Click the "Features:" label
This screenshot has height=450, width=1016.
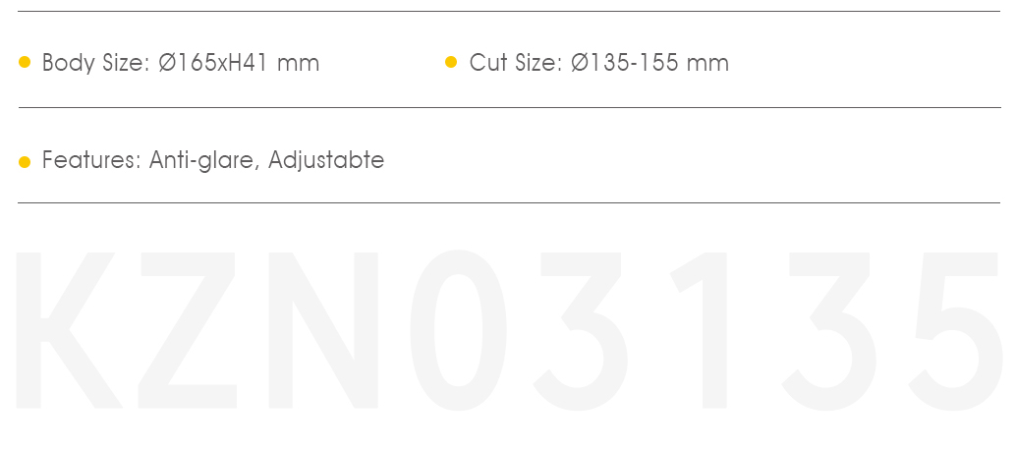click(92, 159)
